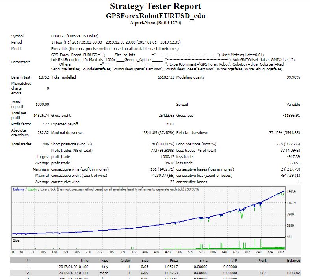310x279 pixels.
Task: Click the Equity legend label in chart
Action: tap(32, 189)
